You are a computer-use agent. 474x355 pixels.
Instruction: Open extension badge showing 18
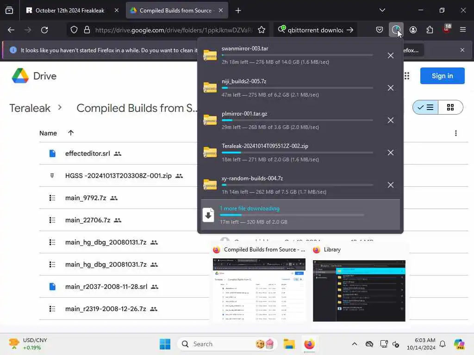(447, 29)
